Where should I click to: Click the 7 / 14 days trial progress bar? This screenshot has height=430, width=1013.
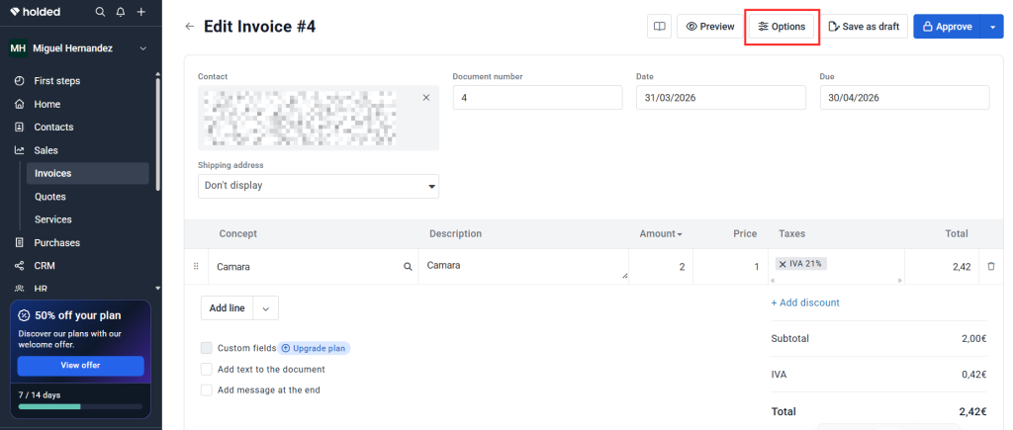coord(81,406)
